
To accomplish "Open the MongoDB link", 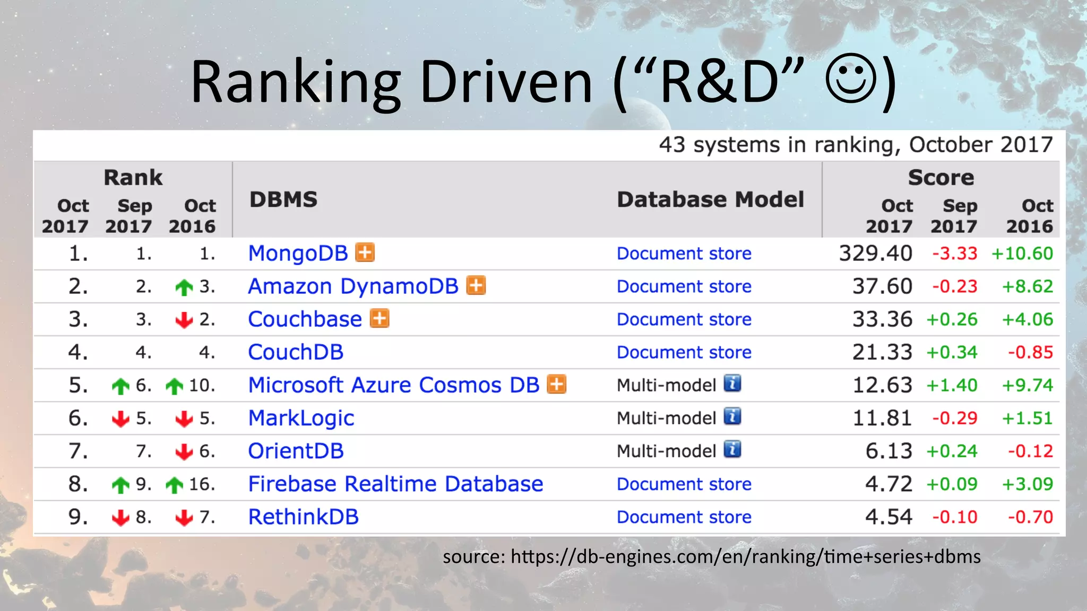I will [x=298, y=254].
